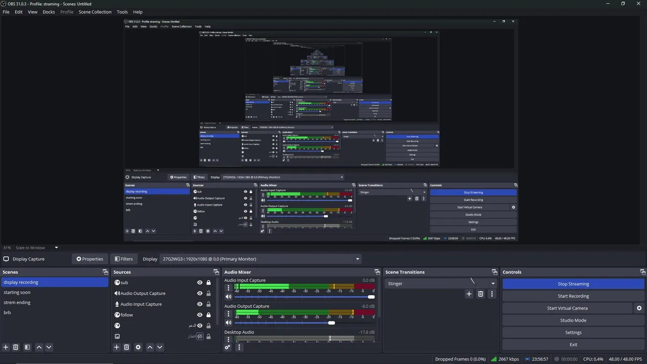Screen dimensions: 647x364
Task: Open Advanced Audio Properties gears icon
Action: click(x=227, y=347)
